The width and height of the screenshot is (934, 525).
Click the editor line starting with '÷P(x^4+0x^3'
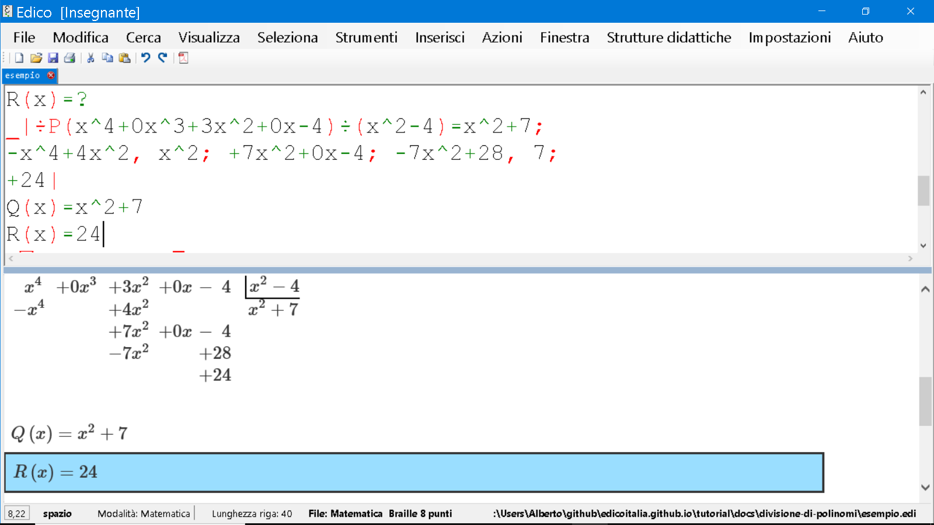click(274, 127)
